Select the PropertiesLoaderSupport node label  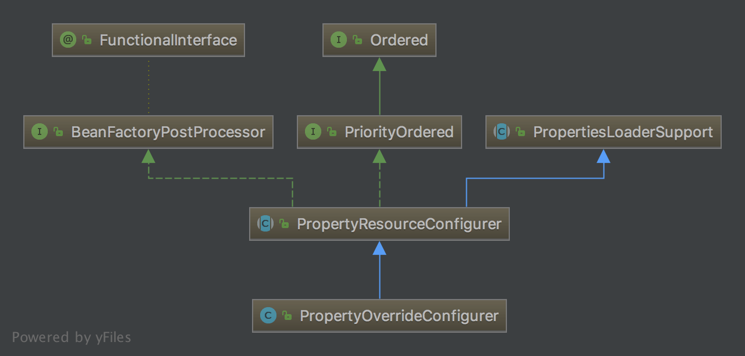click(x=623, y=132)
